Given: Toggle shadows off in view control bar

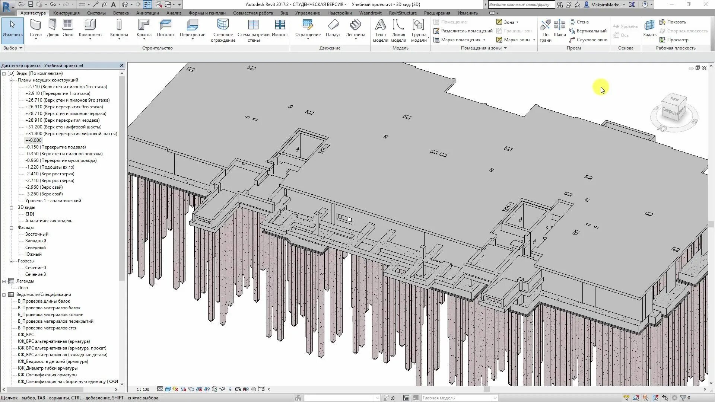Looking at the screenshot, I should tap(184, 389).
